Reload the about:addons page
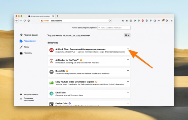188x120 pixels. pyautogui.click(x=24, y=21)
